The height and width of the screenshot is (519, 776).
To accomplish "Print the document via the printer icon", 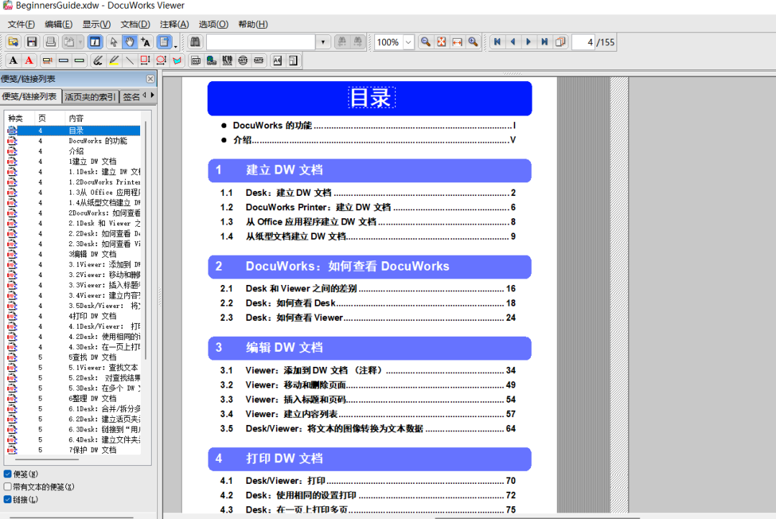I will [x=50, y=42].
